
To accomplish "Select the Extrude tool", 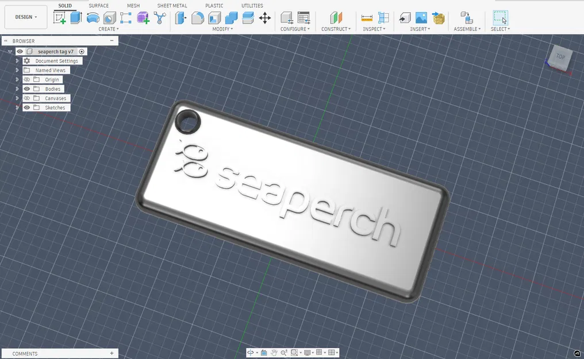I will [x=77, y=17].
